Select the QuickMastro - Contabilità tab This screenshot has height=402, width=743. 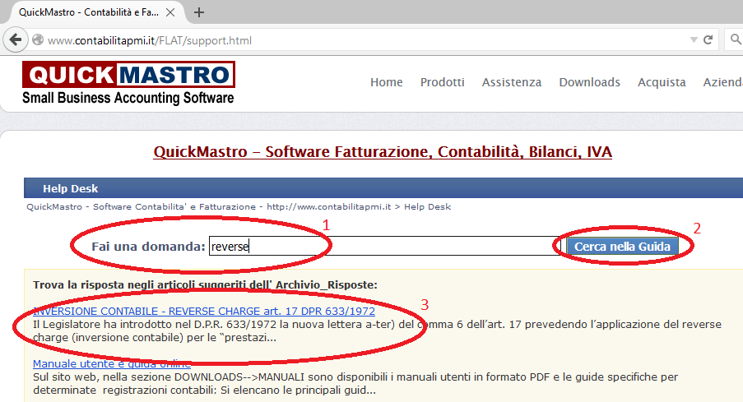point(95,12)
